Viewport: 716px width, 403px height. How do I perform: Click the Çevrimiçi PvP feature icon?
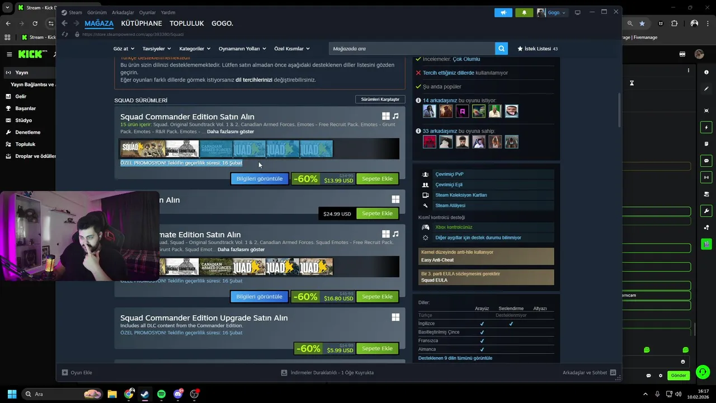426,174
